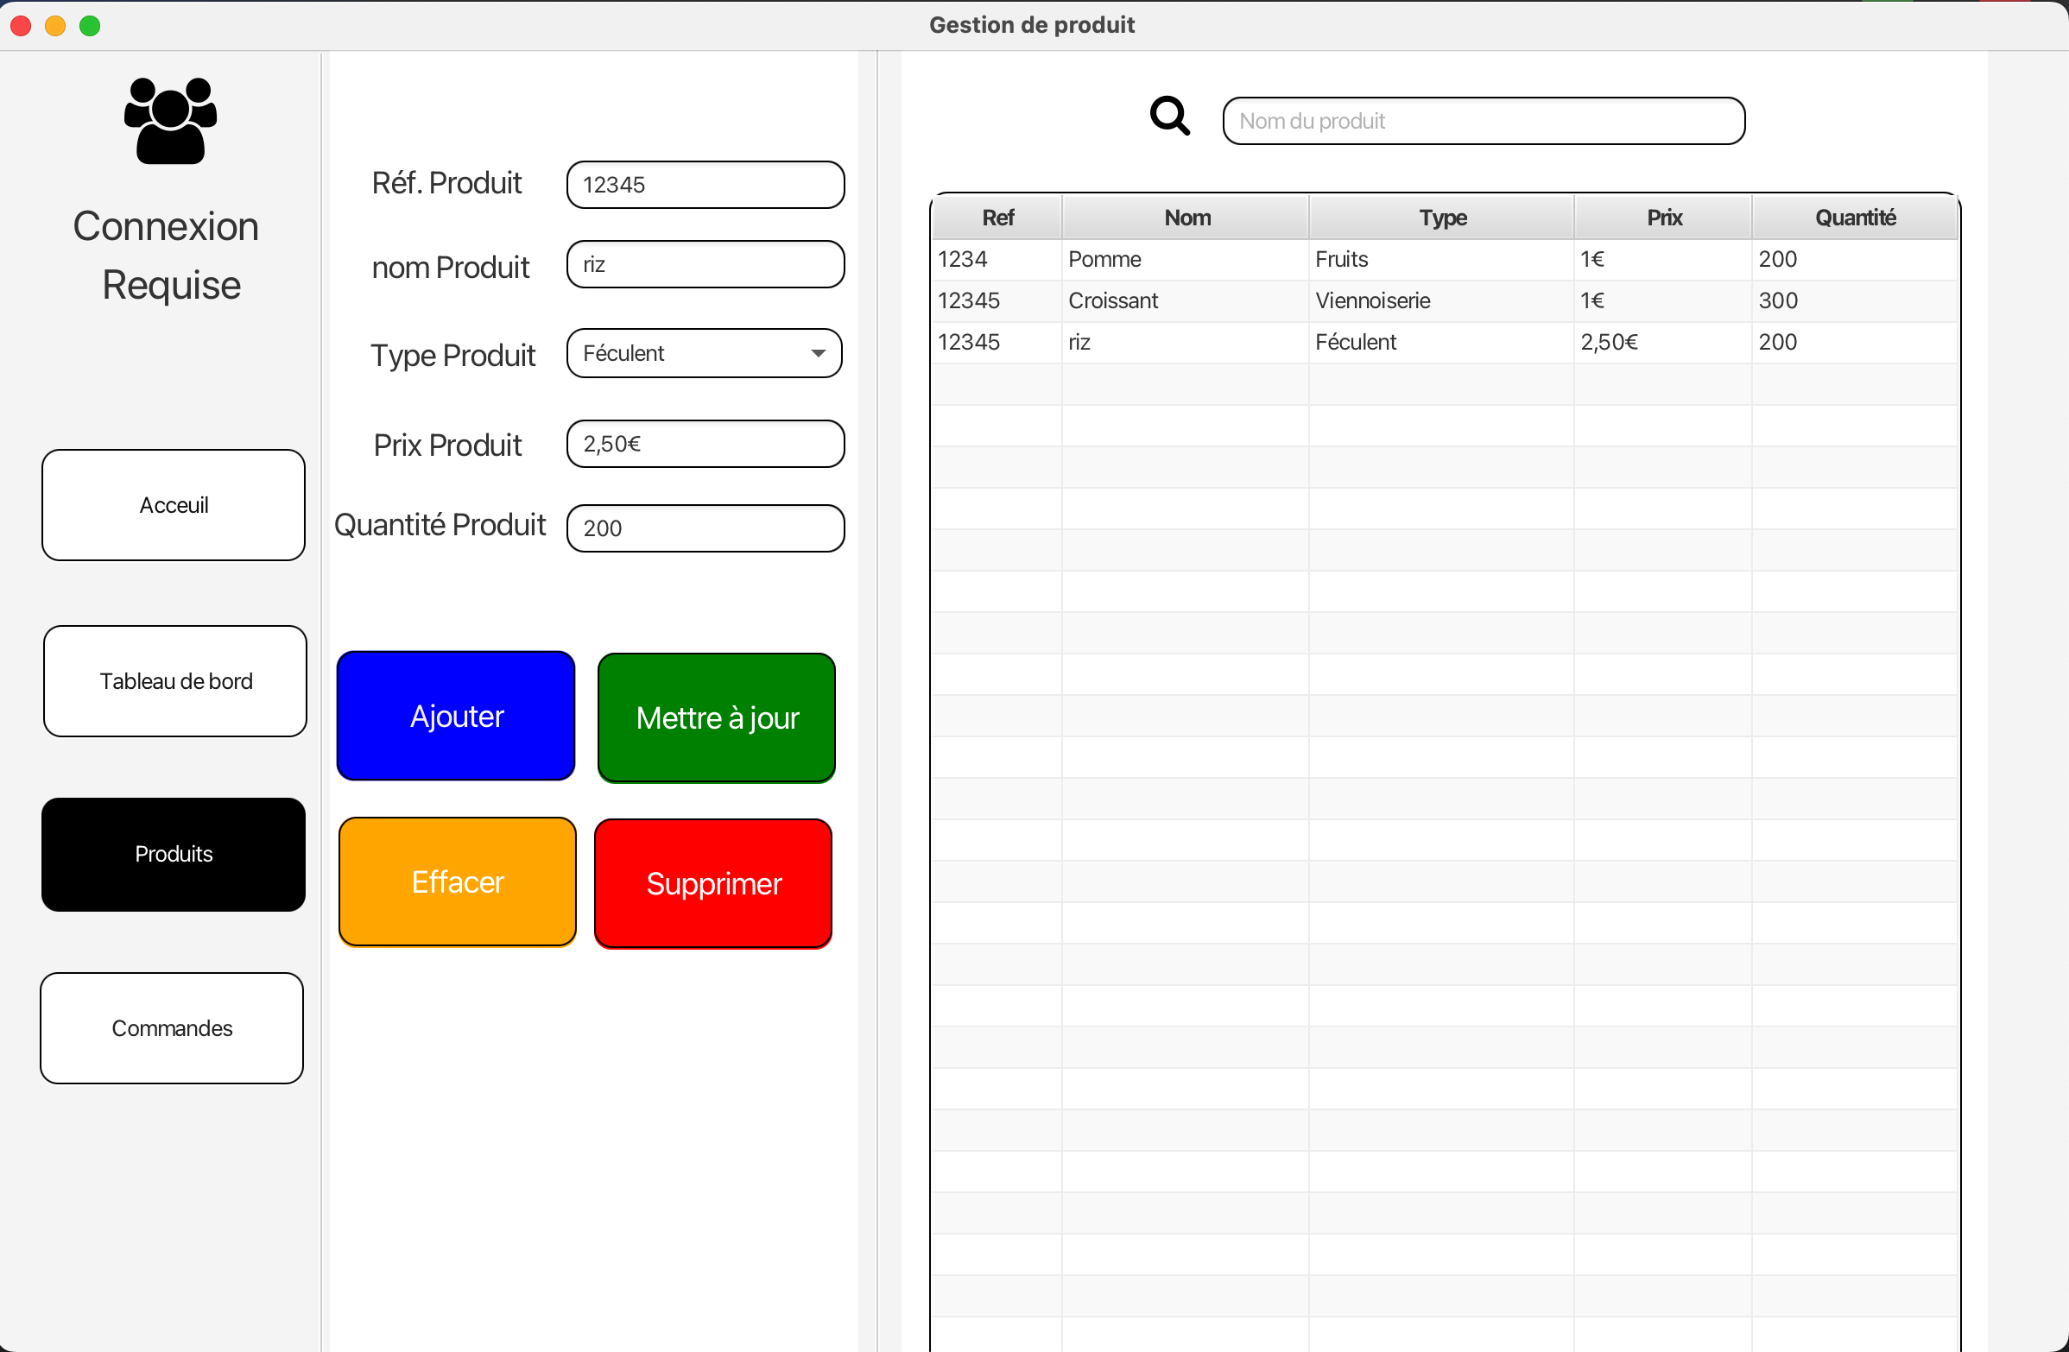Maximize the window with green button
Image resolution: width=2069 pixels, height=1352 pixels.
pos(91,26)
